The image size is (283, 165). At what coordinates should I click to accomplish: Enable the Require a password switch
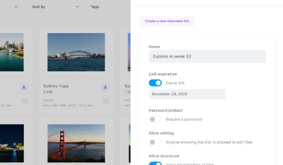155,119
